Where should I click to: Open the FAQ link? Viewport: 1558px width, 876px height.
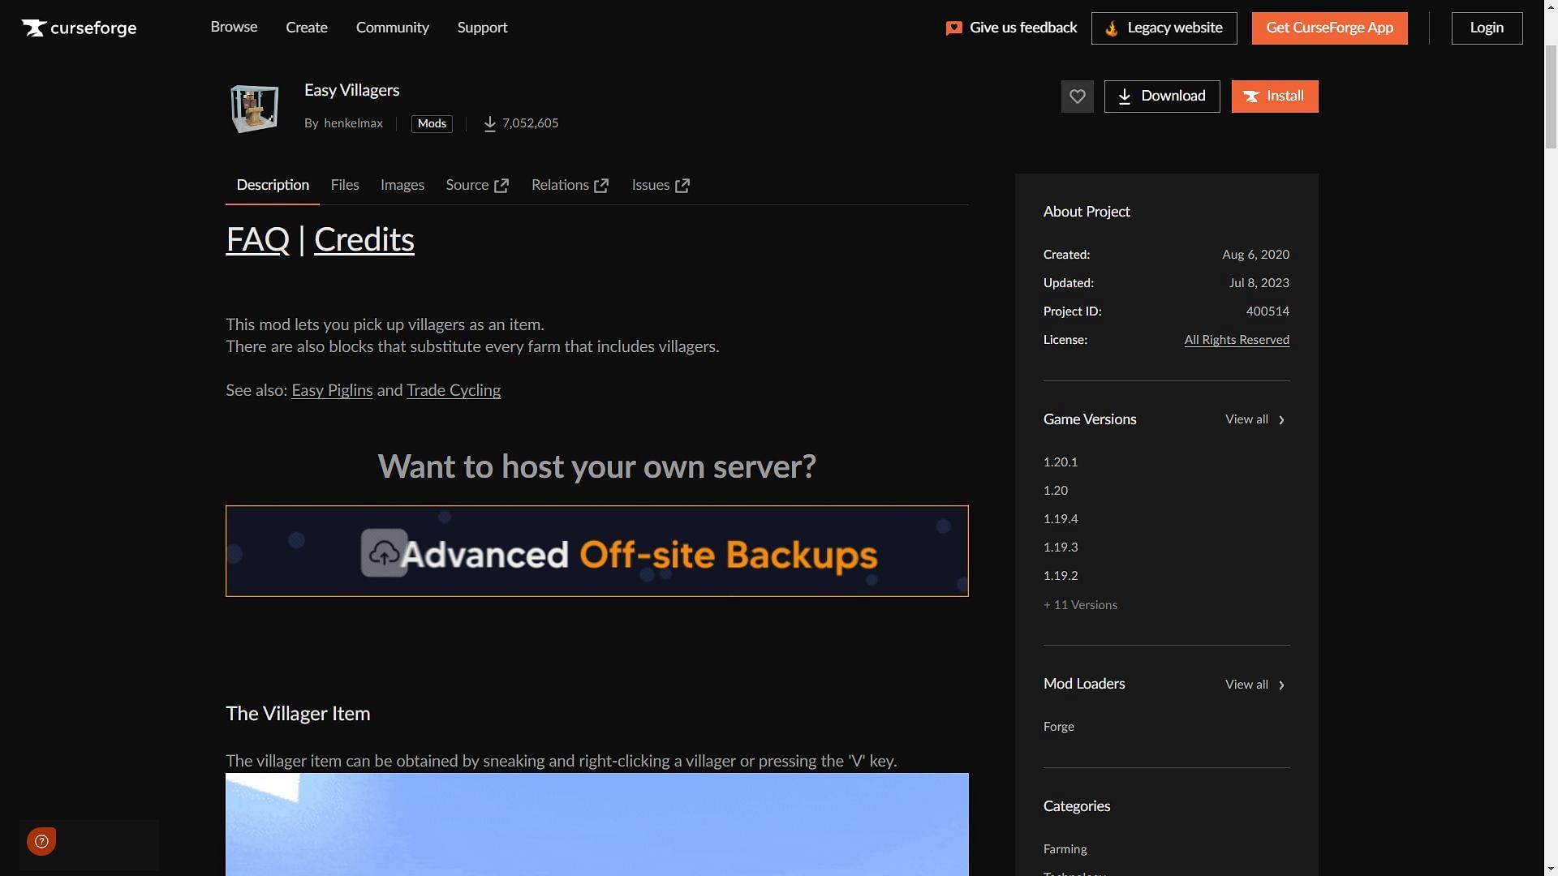[x=257, y=240]
